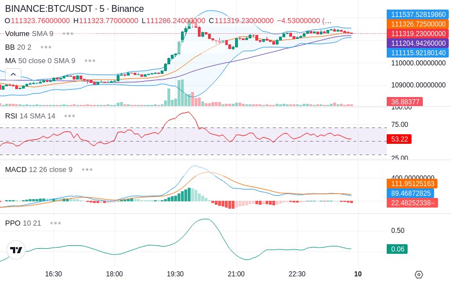Image resolution: width=451 pixels, height=282 pixels.
Task: Click the 18:00 time axis label
Action: [x=114, y=274]
